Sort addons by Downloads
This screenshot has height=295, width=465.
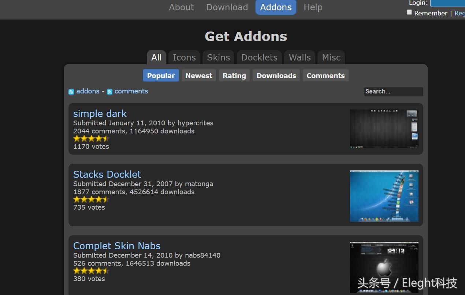pos(276,75)
